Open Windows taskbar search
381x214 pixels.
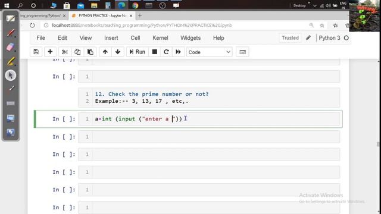point(20,5)
